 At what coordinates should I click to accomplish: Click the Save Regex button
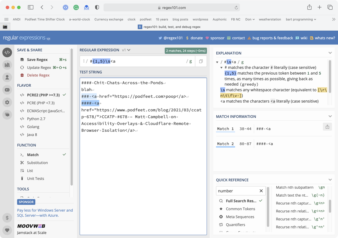[x=37, y=60]
